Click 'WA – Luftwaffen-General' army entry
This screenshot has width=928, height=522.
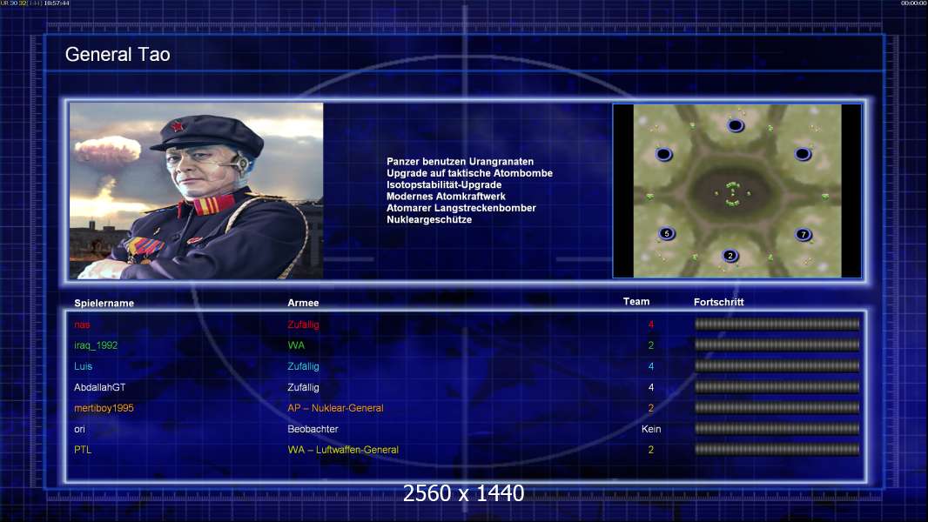click(343, 450)
